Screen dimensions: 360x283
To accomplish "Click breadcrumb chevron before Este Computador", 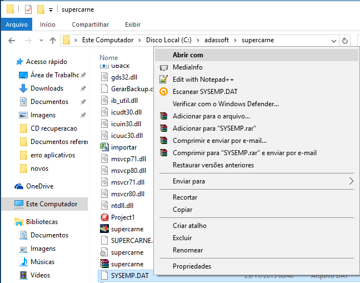I will [76, 41].
